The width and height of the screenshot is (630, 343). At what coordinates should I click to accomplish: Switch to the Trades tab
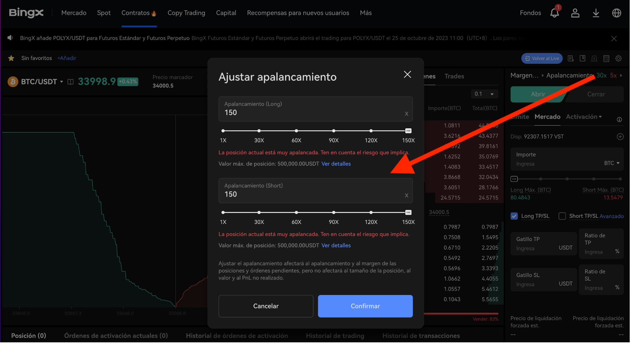(x=454, y=76)
